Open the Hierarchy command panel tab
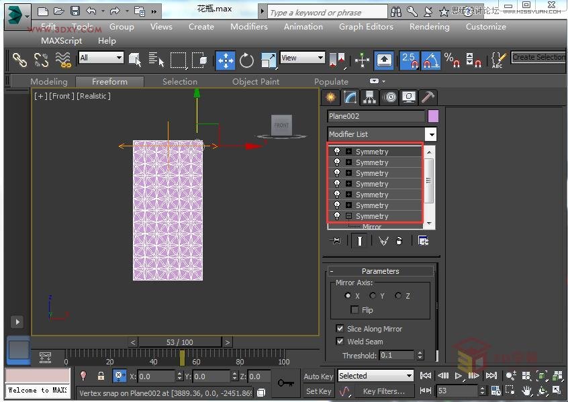This screenshot has width=568, height=402. [x=369, y=97]
